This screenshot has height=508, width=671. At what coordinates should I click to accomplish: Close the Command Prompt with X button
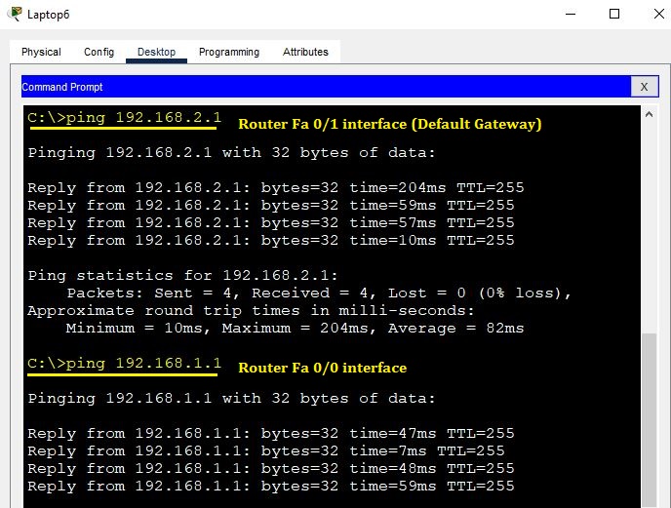pyautogui.click(x=644, y=87)
